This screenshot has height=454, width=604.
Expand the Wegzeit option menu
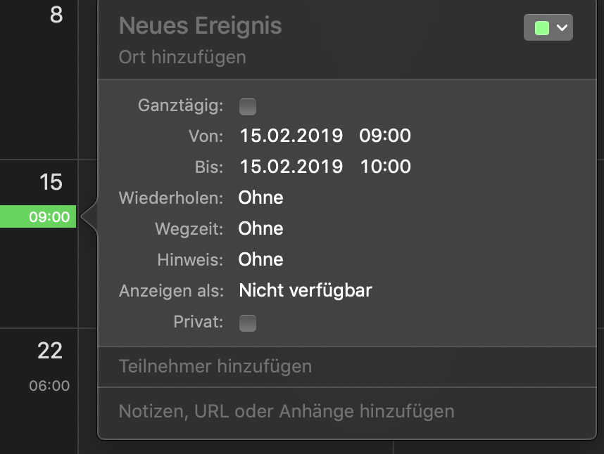pyautogui.click(x=261, y=228)
